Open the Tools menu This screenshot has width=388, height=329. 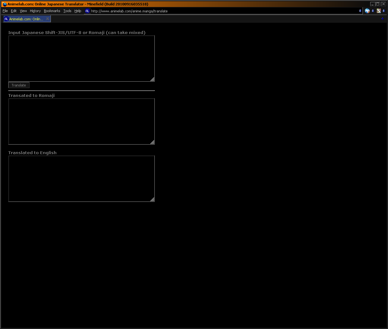(x=67, y=11)
